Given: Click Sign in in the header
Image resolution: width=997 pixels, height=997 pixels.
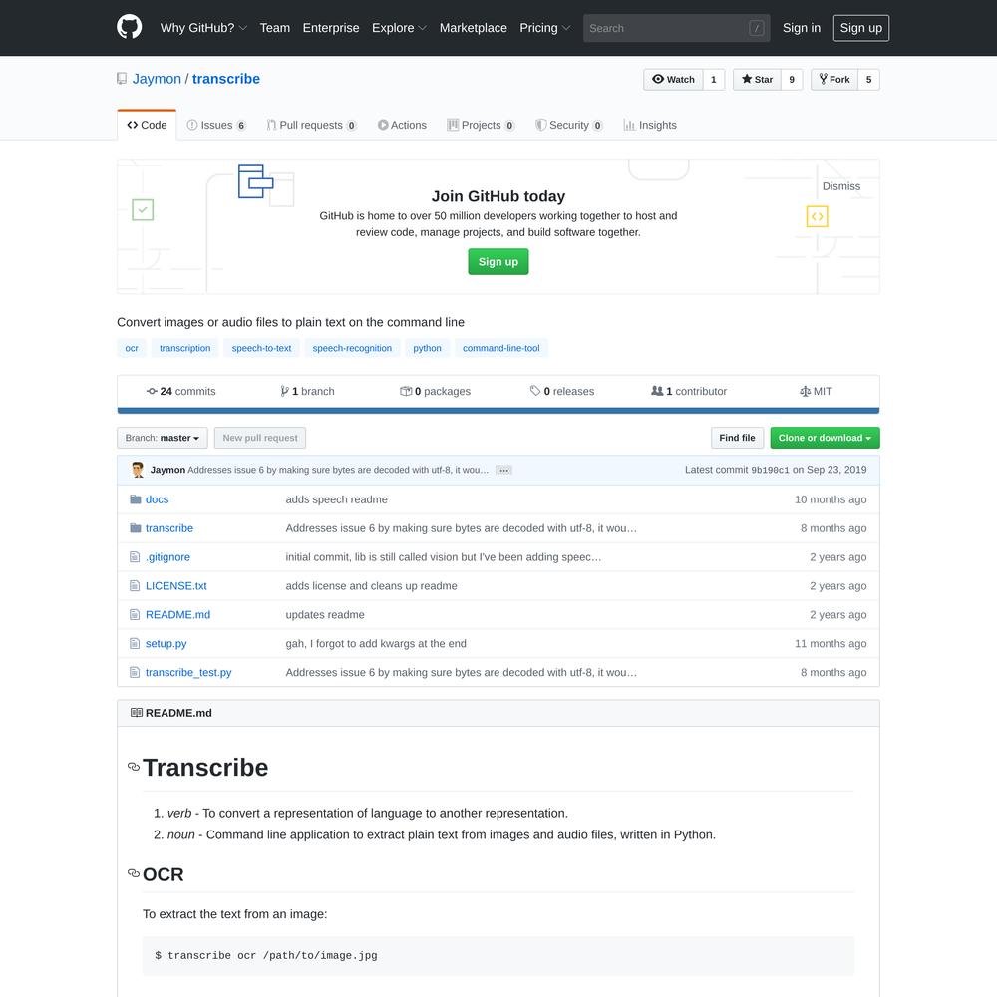Looking at the screenshot, I should pyautogui.click(x=802, y=28).
